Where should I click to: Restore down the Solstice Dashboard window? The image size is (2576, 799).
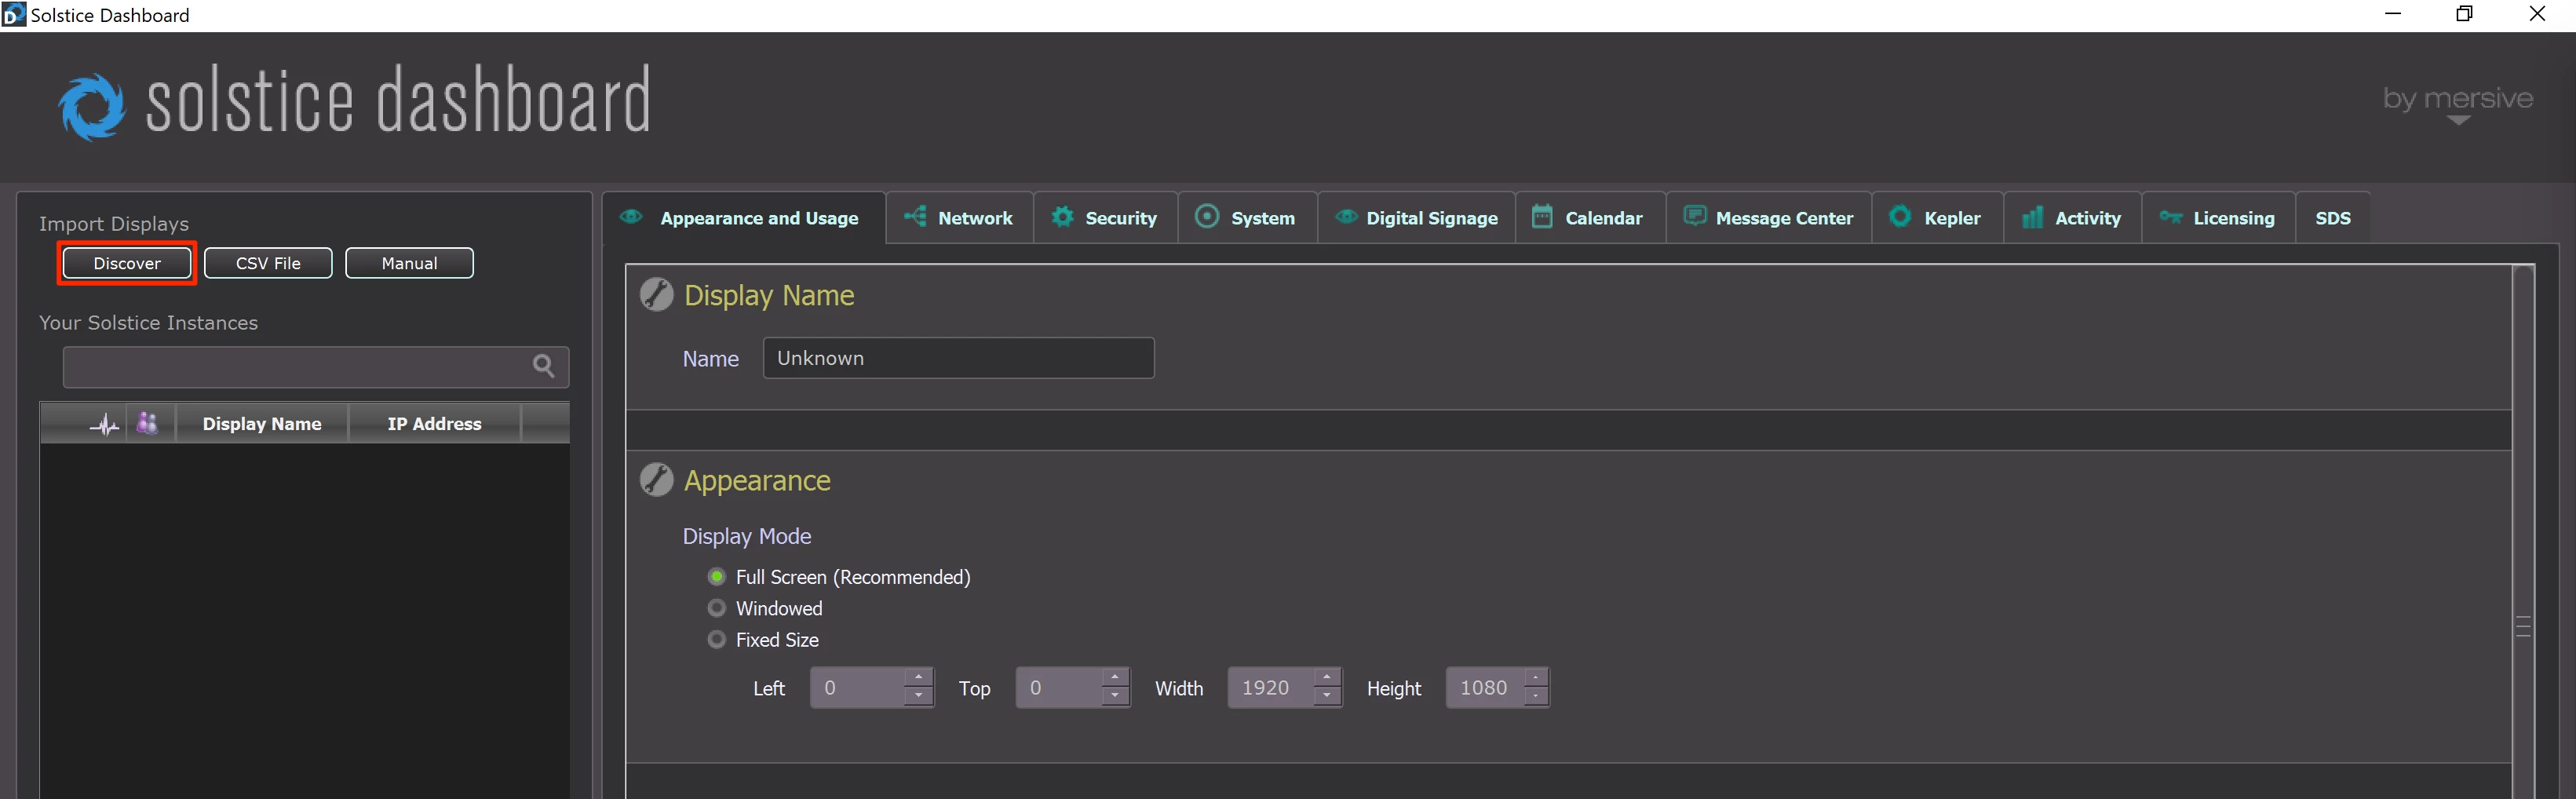click(2464, 14)
